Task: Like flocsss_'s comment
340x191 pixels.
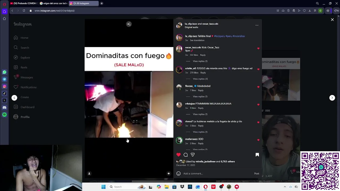Action: point(258,87)
